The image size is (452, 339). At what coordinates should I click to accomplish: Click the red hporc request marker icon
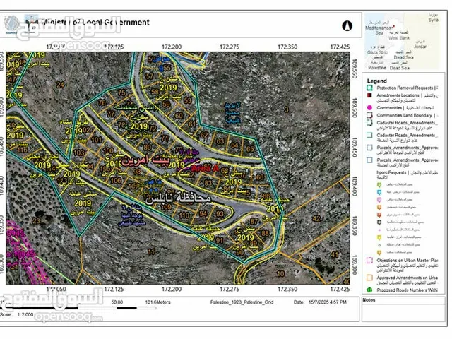pos(379,215)
